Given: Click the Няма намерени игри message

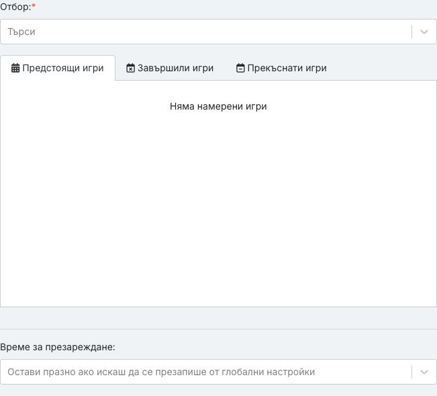Looking at the screenshot, I should click(218, 106).
